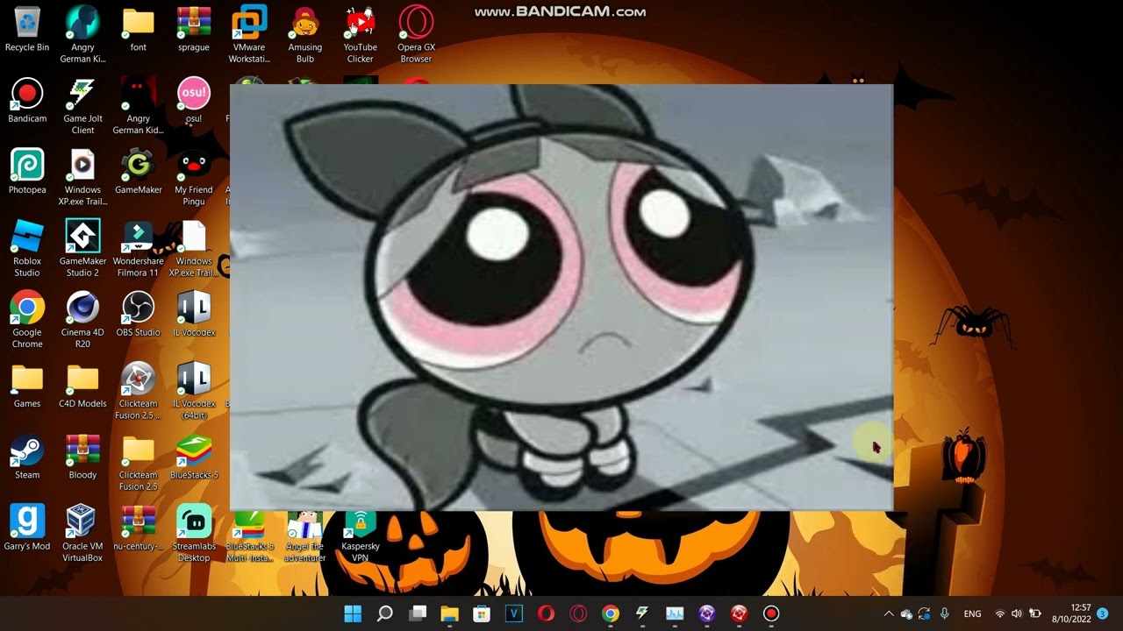Launch GameMaker Studio 2

click(x=82, y=248)
